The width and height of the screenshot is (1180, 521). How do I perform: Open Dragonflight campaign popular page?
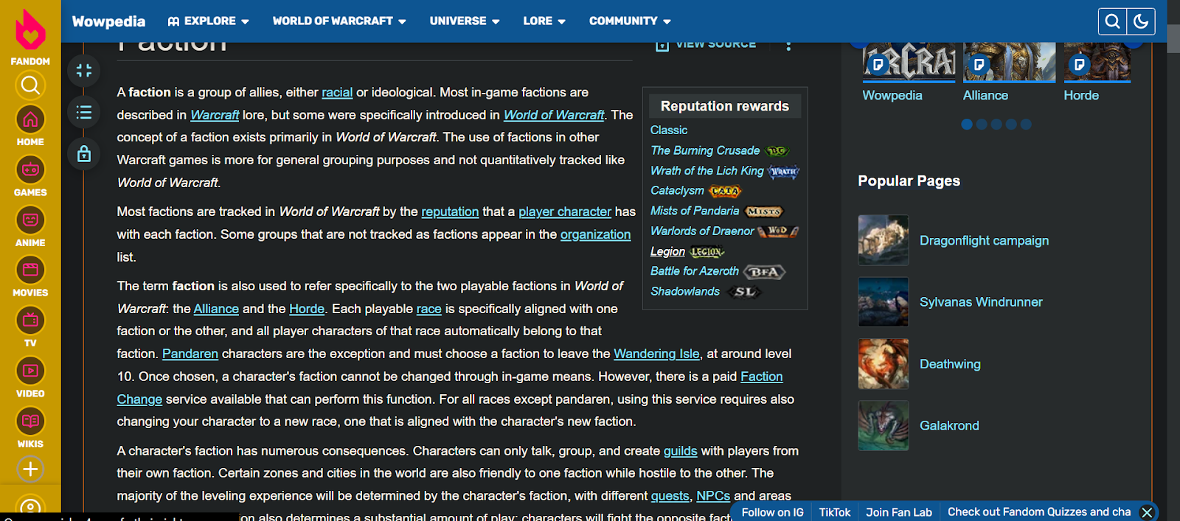[x=984, y=240]
